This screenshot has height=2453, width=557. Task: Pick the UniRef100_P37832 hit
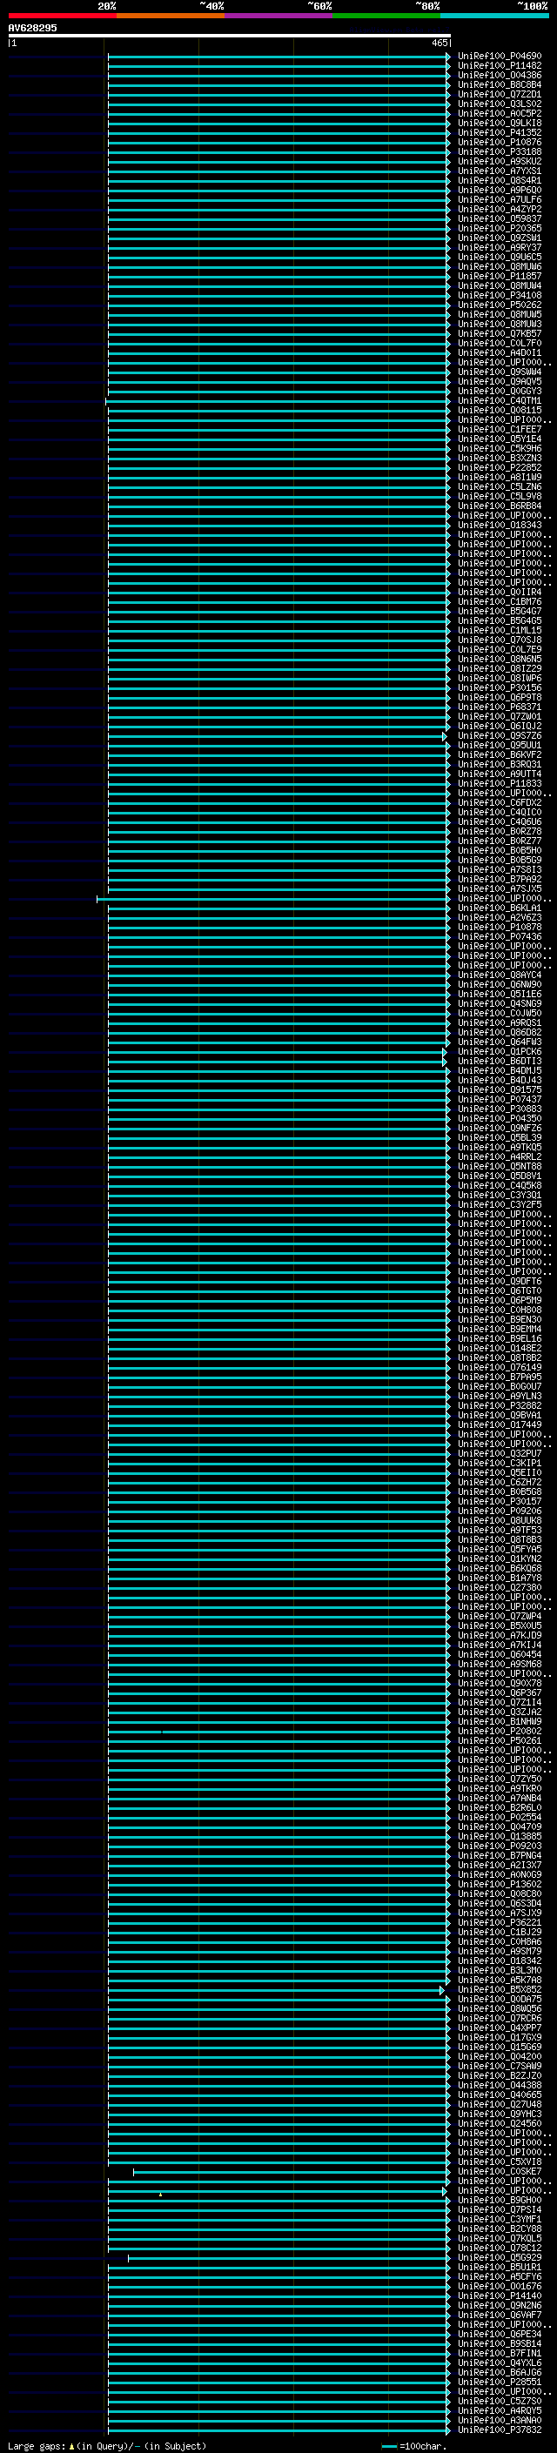[499, 2430]
